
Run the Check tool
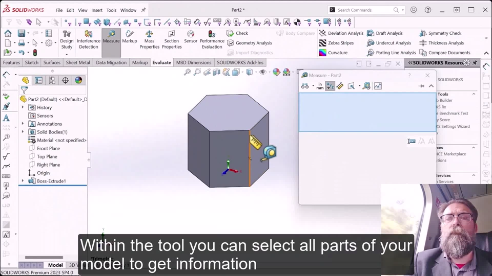(x=237, y=33)
